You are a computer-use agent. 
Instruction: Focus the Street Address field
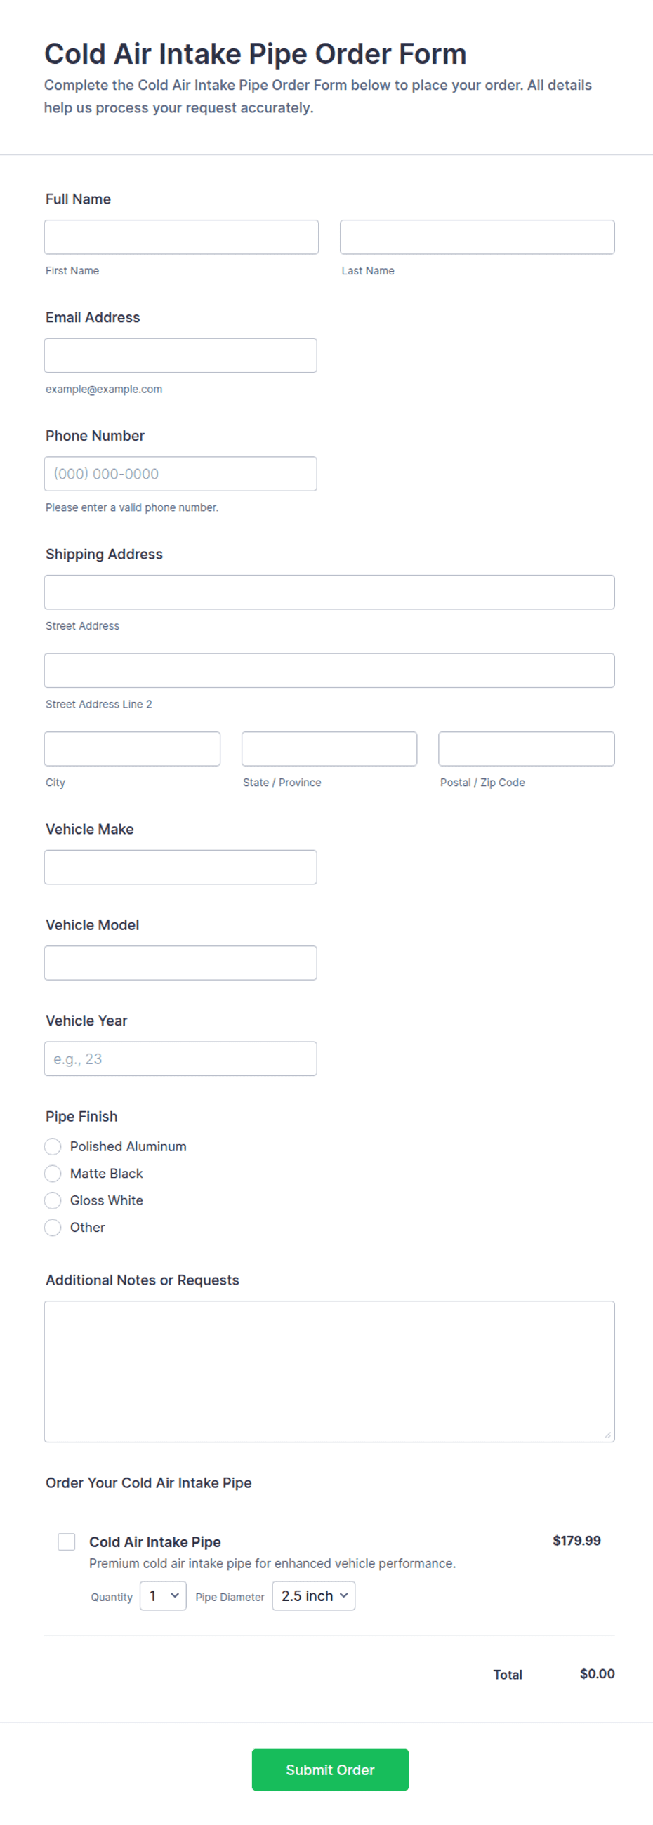[x=329, y=592]
